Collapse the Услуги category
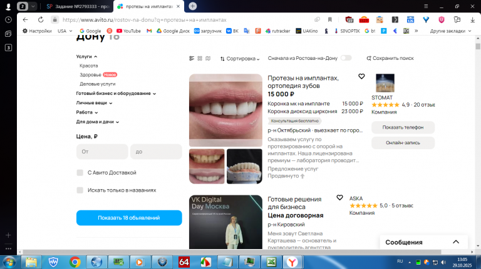The image size is (481, 269). [x=86, y=57]
